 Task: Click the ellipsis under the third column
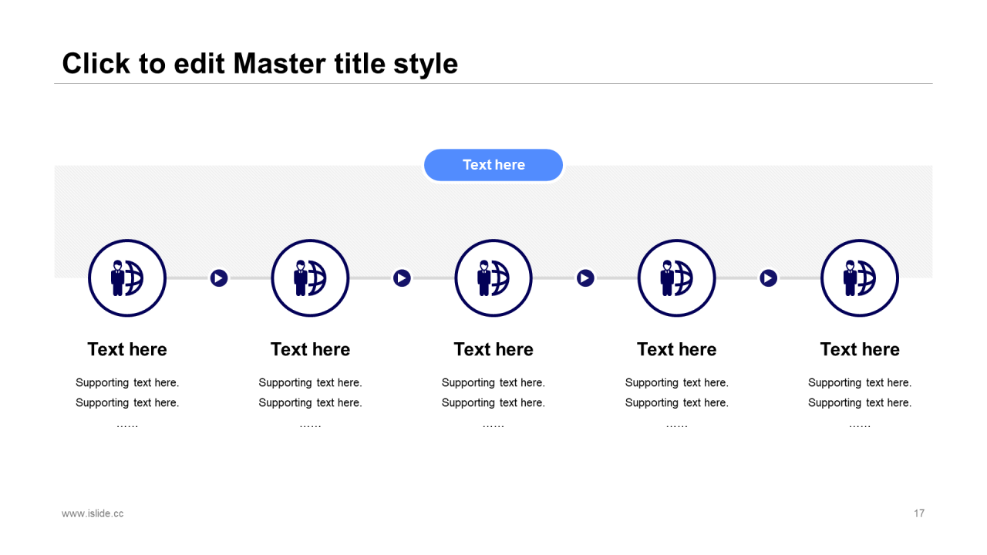pyautogui.click(x=493, y=425)
